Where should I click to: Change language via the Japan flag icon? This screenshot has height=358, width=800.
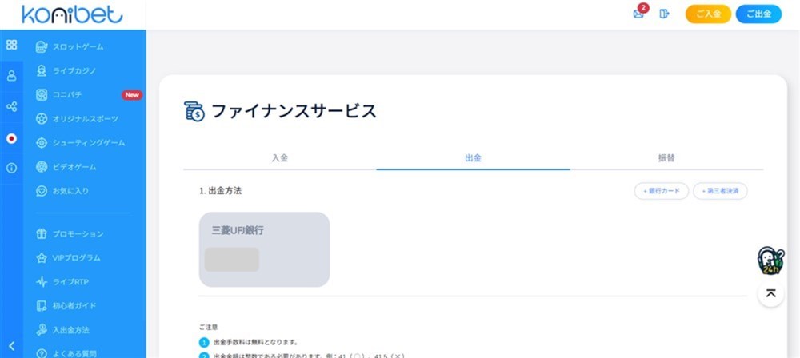tap(11, 137)
